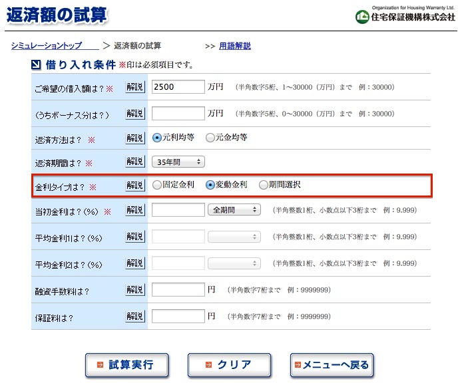The image size is (462, 387).
Task: Open the 全期間 dropdown
Action: pyautogui.click(x=234, y=210)
